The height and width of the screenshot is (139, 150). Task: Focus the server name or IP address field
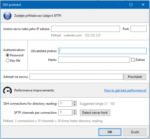[x=85, y=29]
